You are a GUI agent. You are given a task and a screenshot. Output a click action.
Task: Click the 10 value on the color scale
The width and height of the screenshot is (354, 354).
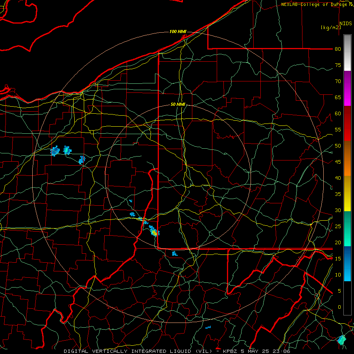(x=338, y=275)
